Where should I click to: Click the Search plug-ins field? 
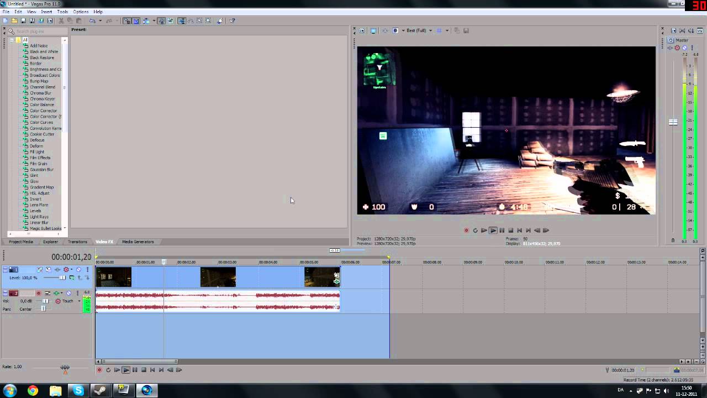[39, 32]
